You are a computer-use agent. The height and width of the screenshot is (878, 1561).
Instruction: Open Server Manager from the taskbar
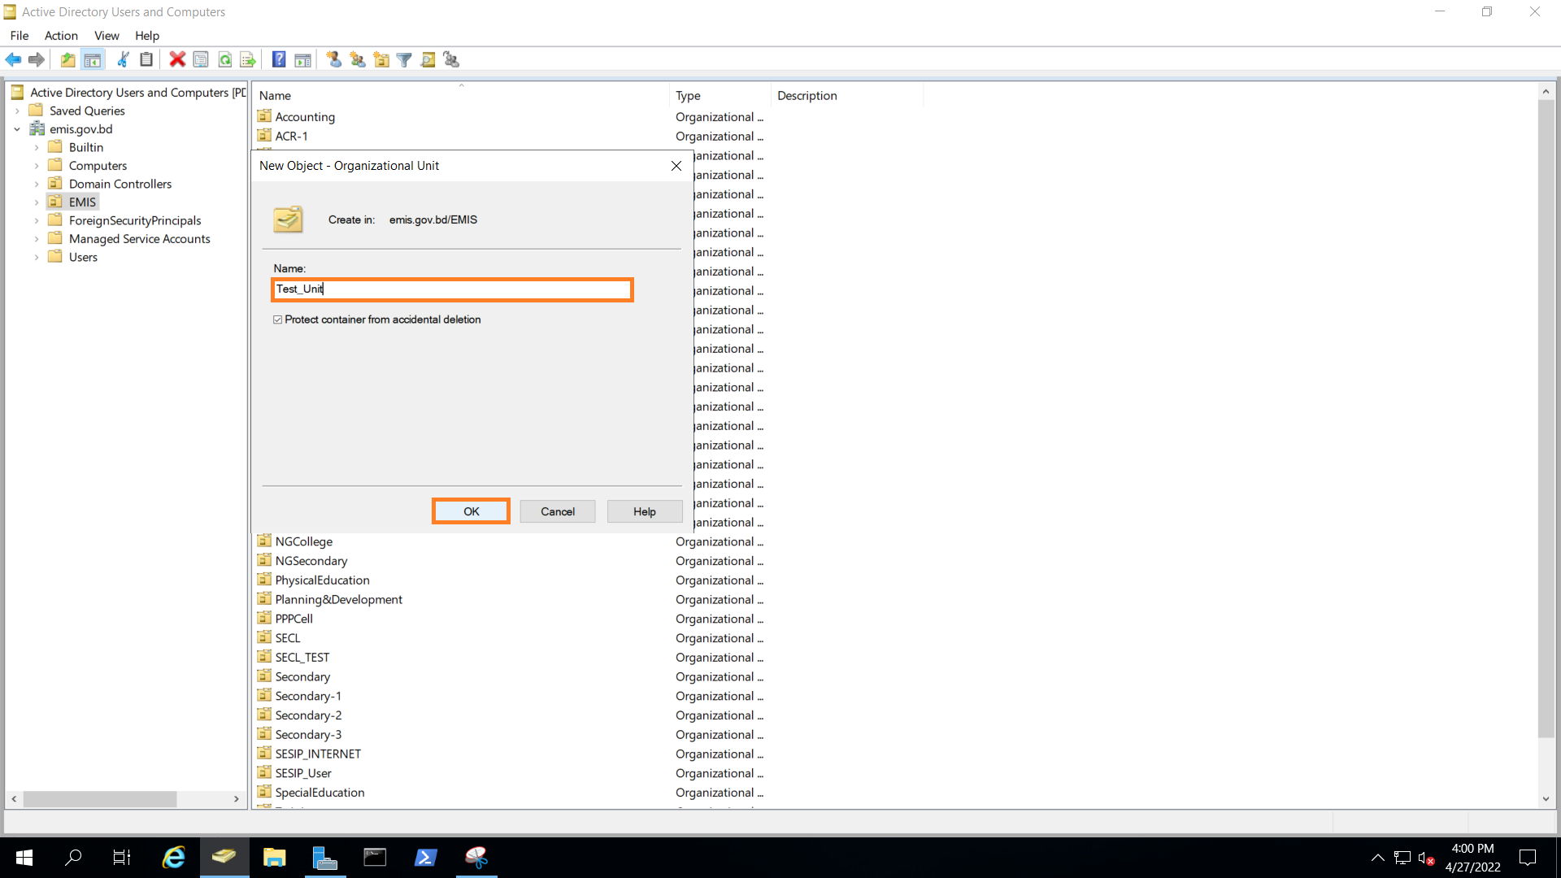point(325,857)
